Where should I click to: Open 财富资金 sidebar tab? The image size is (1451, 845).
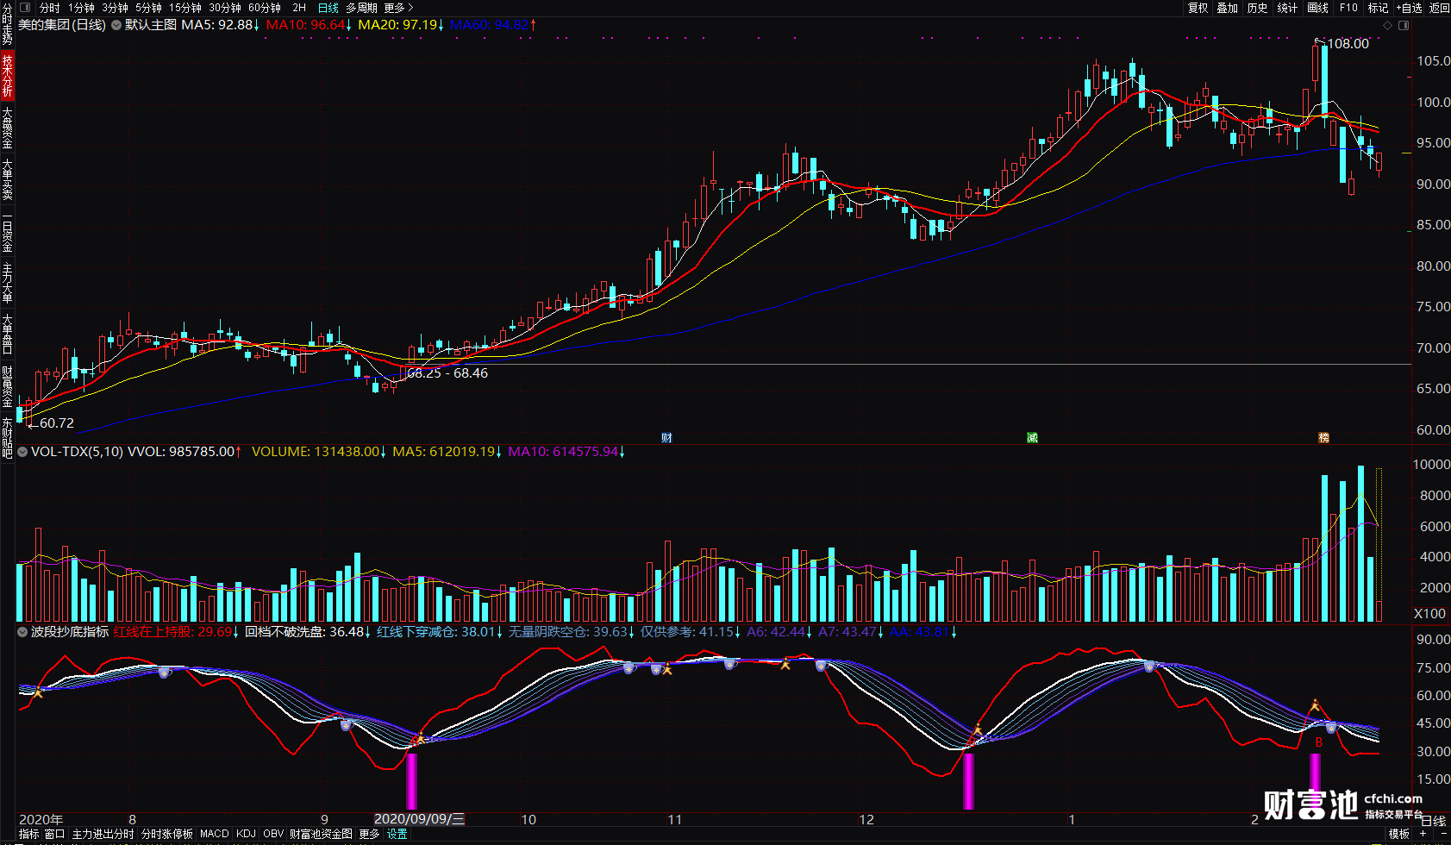click(7, 386)
